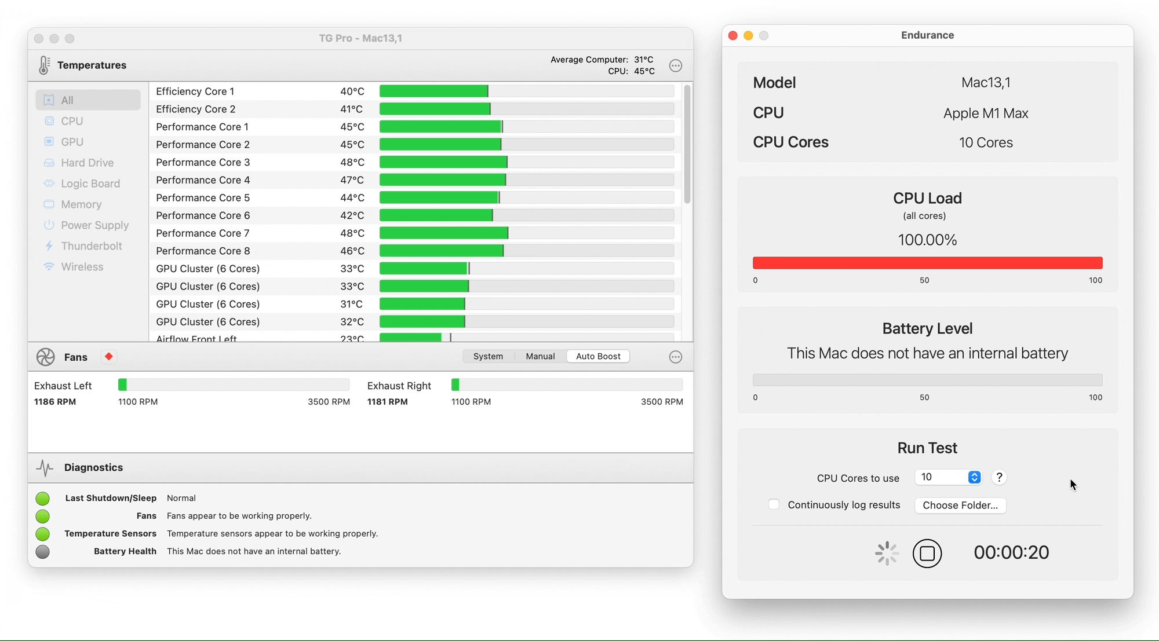Click the Power Supply sidebar icon
Viewport: 1159px width, 641px height.
click(49, 225)
